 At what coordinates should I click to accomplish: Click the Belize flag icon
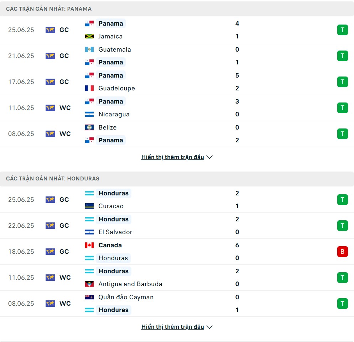pos(89,127)
